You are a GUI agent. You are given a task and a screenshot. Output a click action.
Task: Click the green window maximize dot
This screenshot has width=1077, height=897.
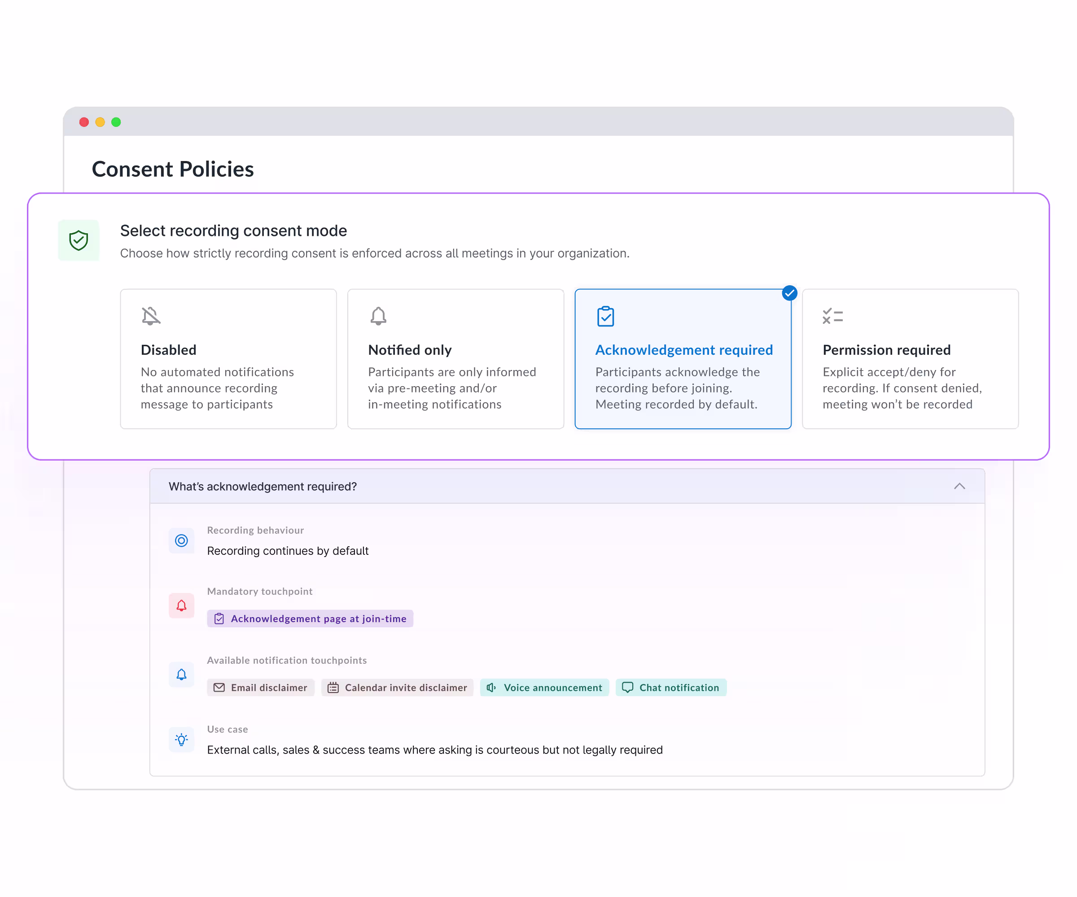(x=116, y=122)
